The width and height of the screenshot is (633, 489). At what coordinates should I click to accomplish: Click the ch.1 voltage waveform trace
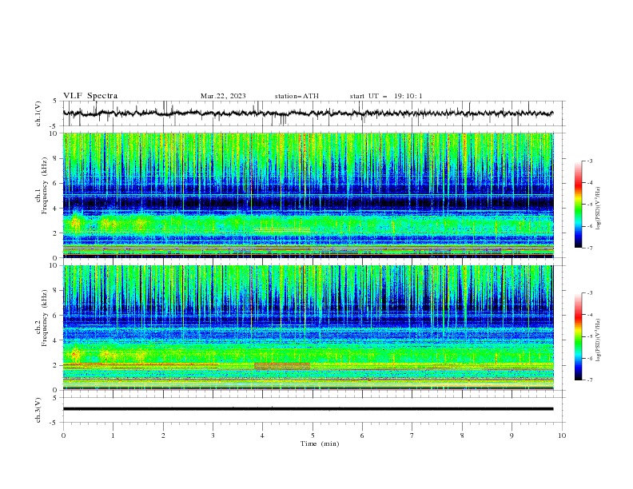coord(308,113)
